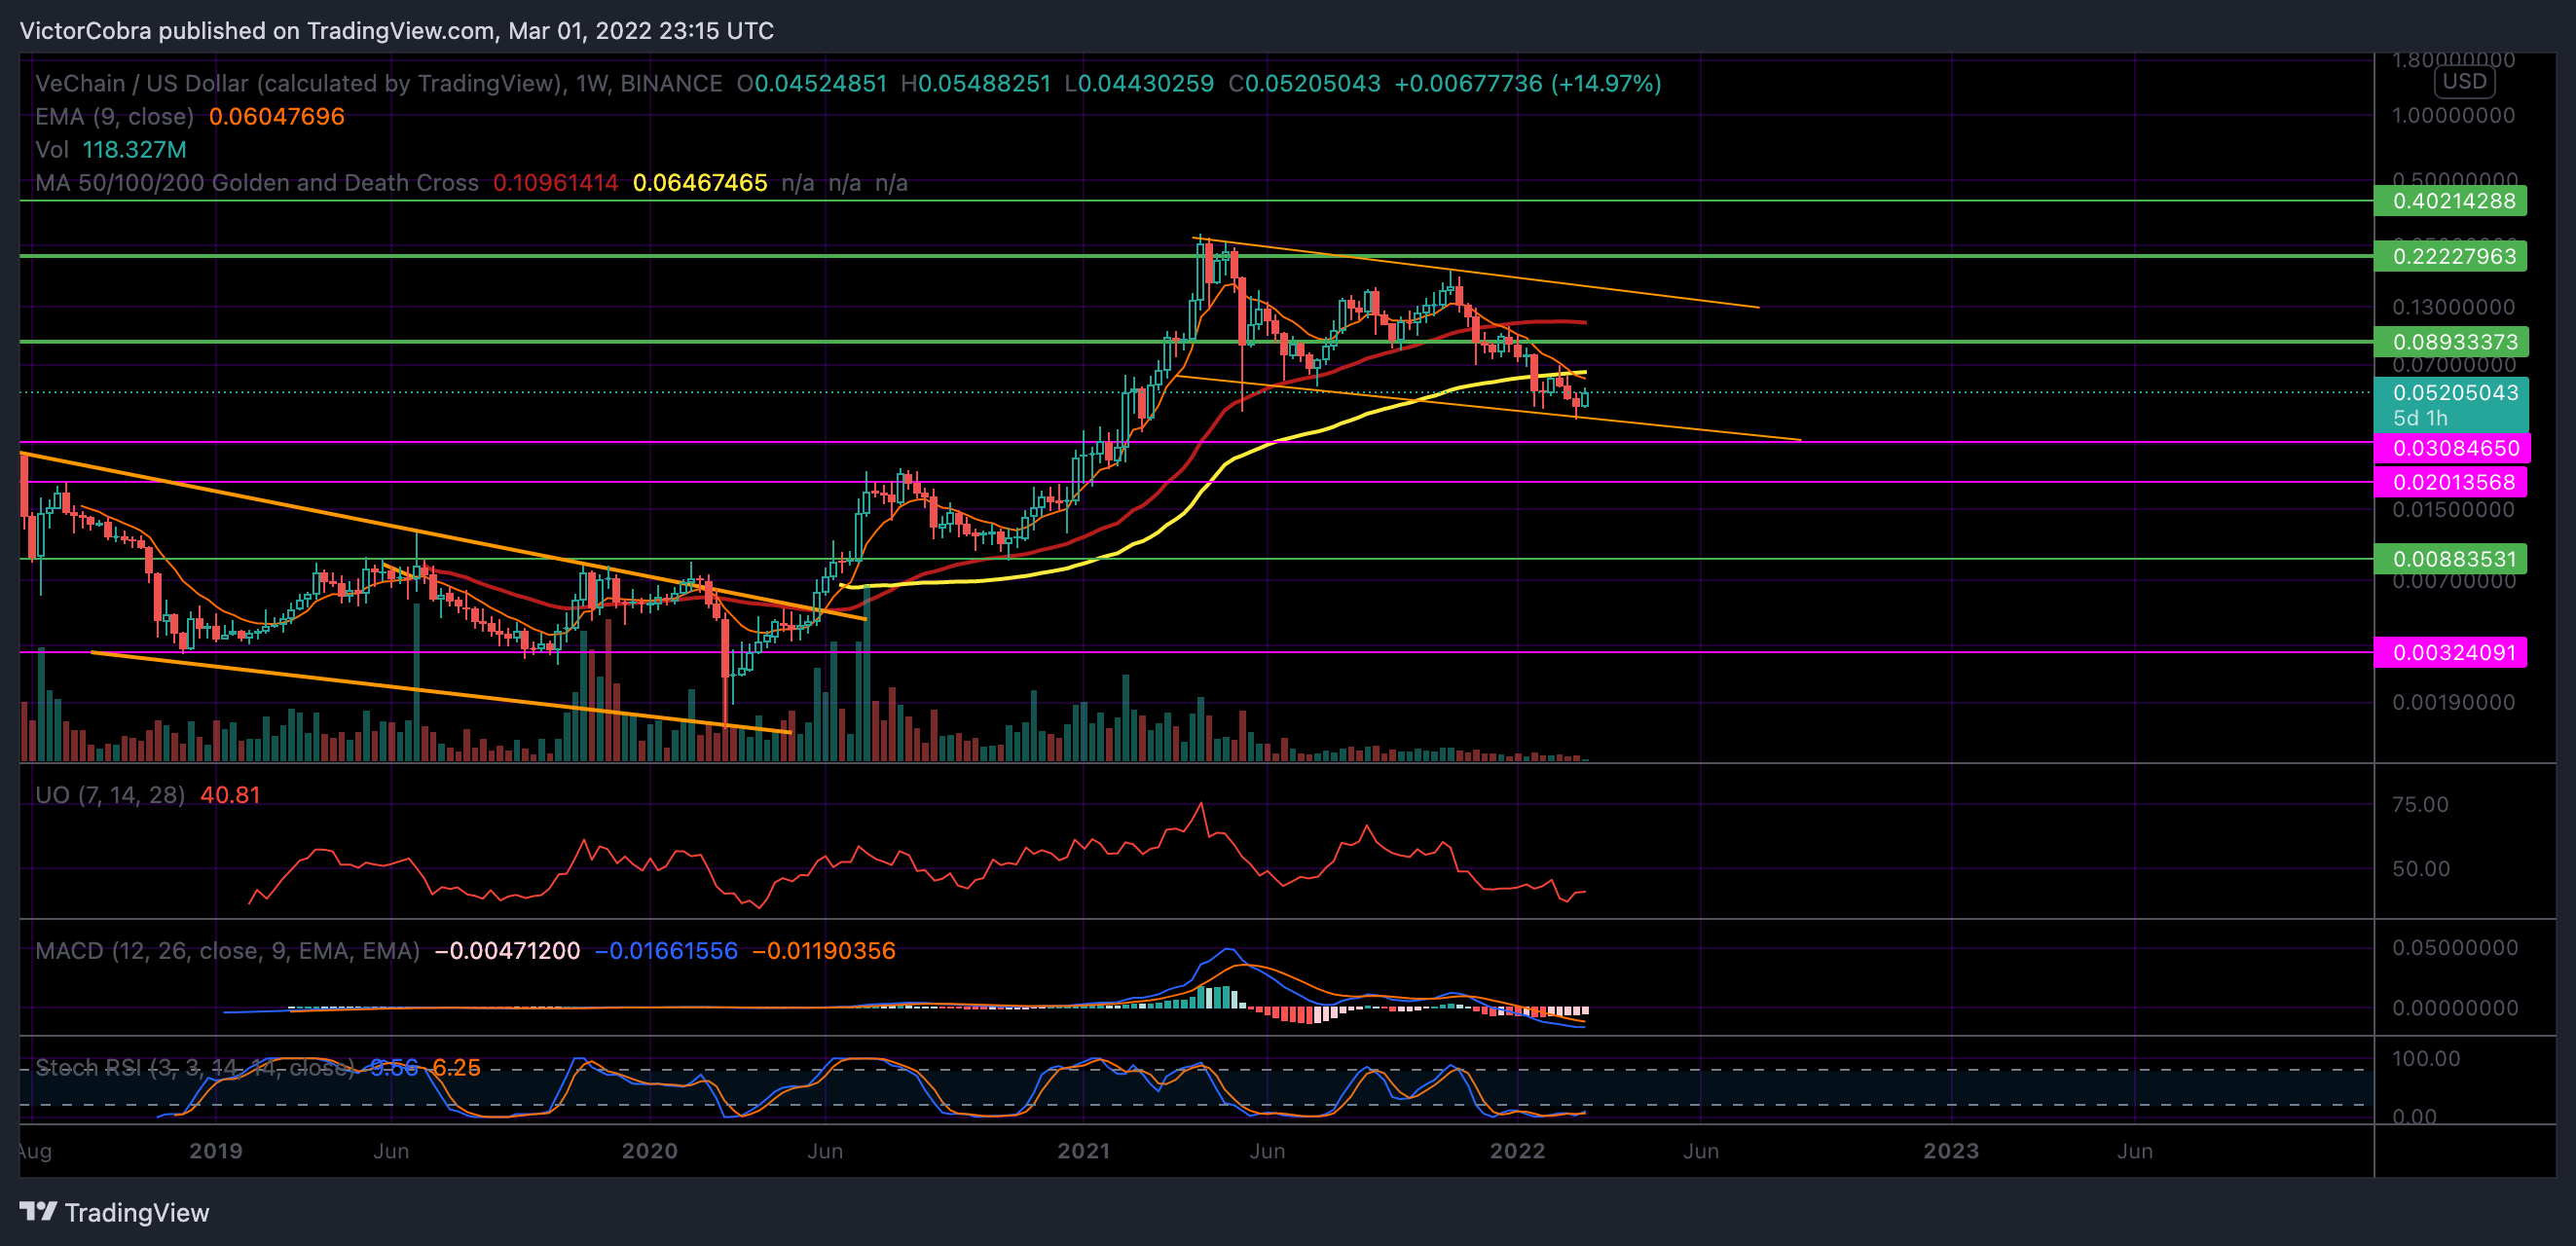Click the current price label 0.05205043
The height and width of the screenshot is (1246, 2576).
point(2454,392)
